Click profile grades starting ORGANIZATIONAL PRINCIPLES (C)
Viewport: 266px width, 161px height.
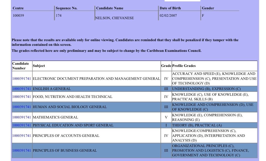coord(211,151)
